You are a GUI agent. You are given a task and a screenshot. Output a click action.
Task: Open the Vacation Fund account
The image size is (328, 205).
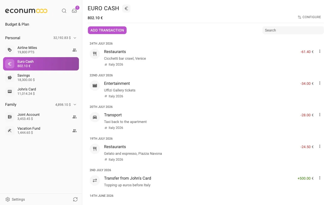coord(41,131)
